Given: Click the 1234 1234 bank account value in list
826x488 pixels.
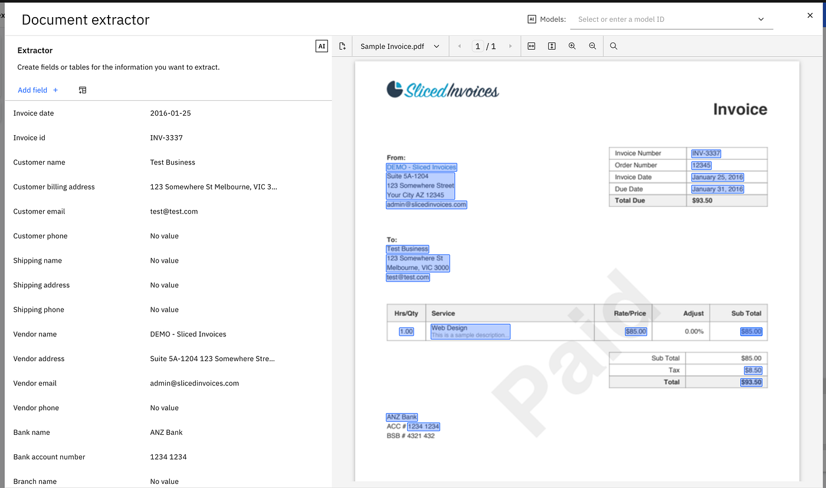Looking at the screenshot, I should [169, 457].
